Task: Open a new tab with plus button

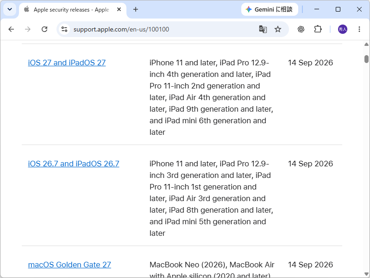Action: point(135,9)
